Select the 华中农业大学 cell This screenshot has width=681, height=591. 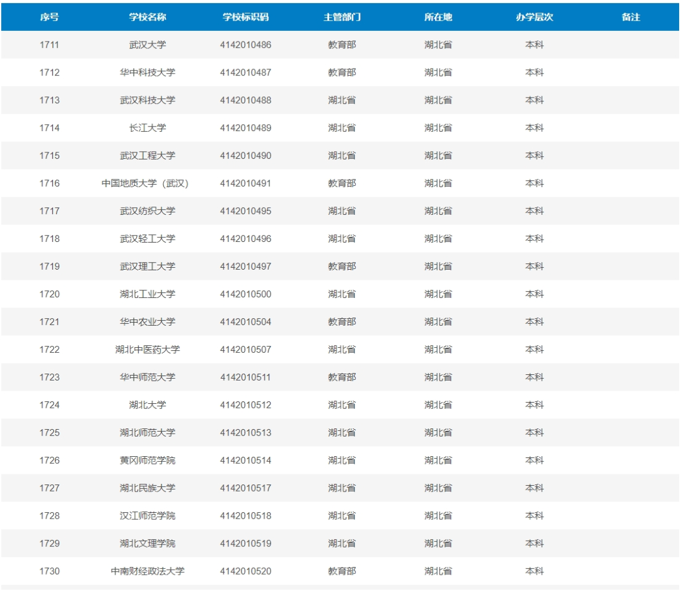pyautogui.click(x=147, y=322)
